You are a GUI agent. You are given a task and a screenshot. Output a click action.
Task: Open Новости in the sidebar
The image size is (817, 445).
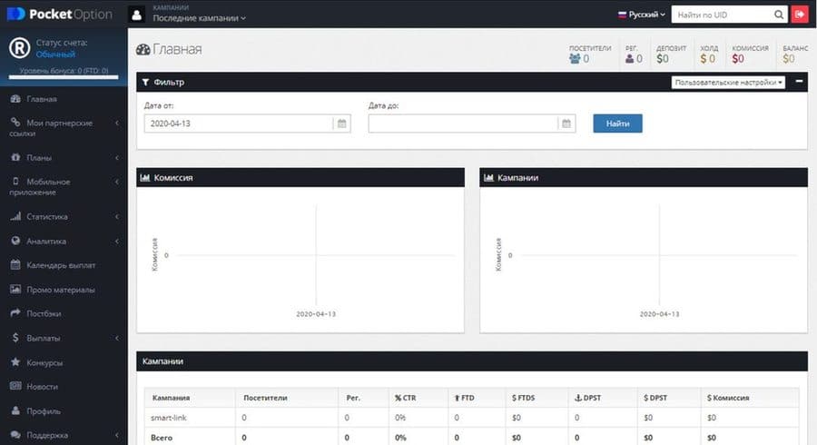click(44, 387)
